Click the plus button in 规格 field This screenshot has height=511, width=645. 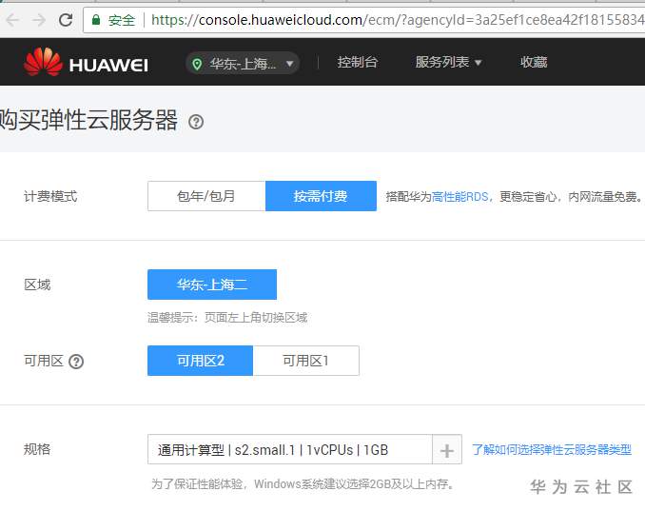tap(447, 450)
